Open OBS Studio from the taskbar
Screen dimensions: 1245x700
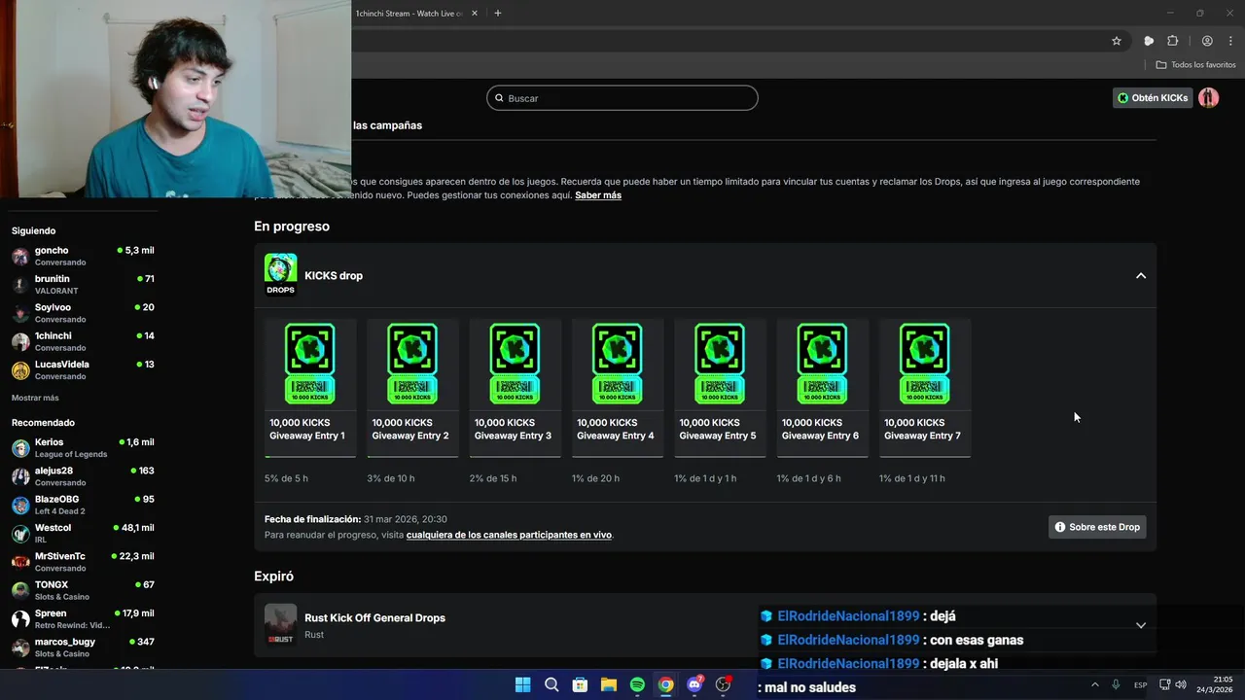pyautogui.click(x=723, y=684)
